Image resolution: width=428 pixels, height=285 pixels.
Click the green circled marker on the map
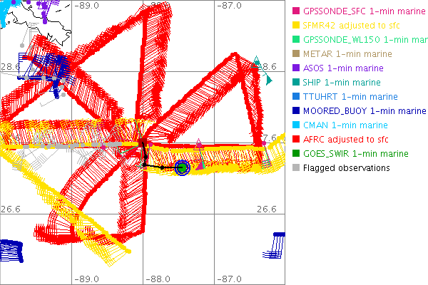[181, 167]
